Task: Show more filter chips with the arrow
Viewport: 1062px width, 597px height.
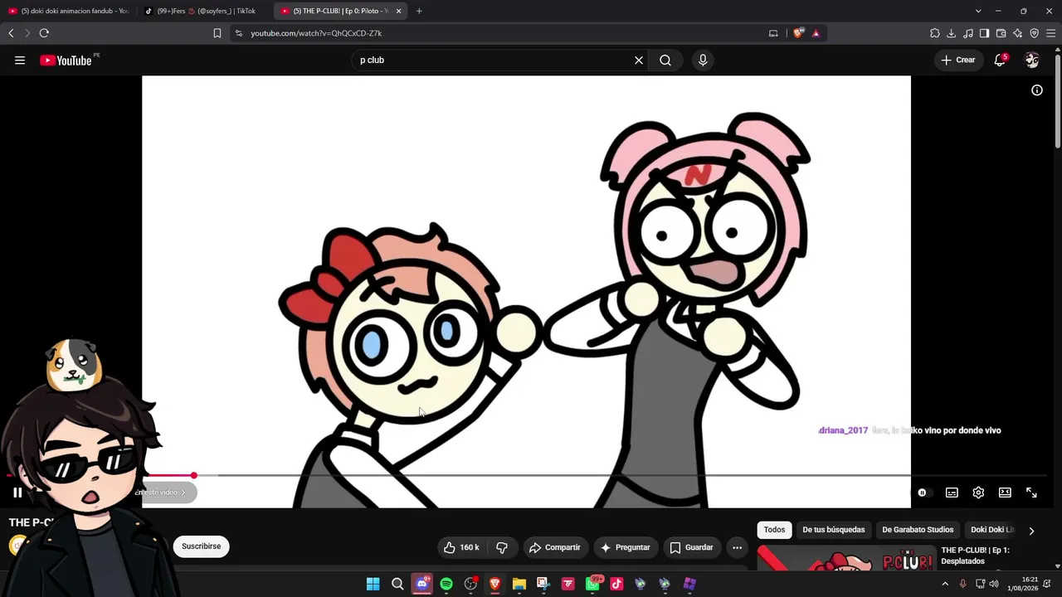Action: point(1031,531)
